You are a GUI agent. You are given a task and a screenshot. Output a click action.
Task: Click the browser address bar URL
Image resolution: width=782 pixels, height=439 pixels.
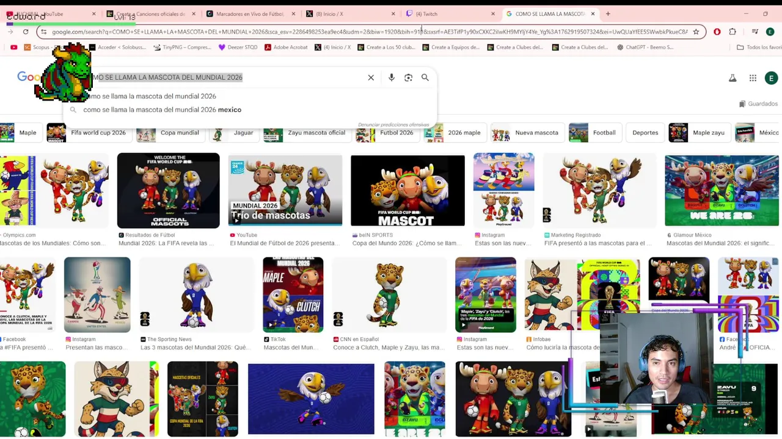coord(369,32)
